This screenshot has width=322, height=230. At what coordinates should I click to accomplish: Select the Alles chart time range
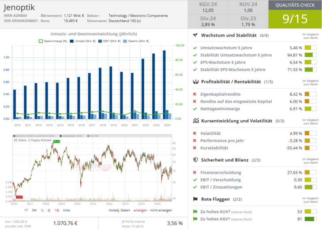point(67,210)
